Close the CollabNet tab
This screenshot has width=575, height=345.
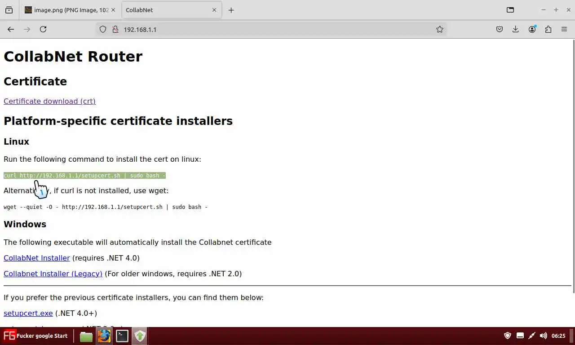pos(214,10)
